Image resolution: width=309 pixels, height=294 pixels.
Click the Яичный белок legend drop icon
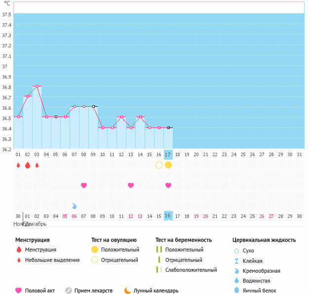point(236,291)
